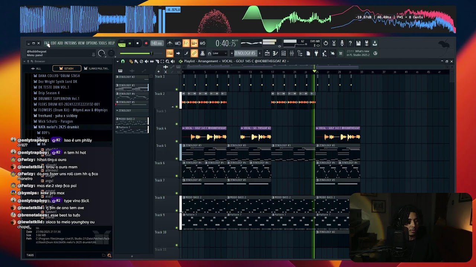The image size is (476, 267).
Task: Toggle the playlist magnet snap icon
Action: [123, 61]
